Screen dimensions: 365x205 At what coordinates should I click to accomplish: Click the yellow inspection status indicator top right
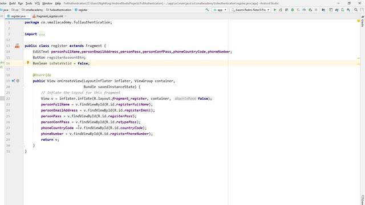[x=359, y=21]
